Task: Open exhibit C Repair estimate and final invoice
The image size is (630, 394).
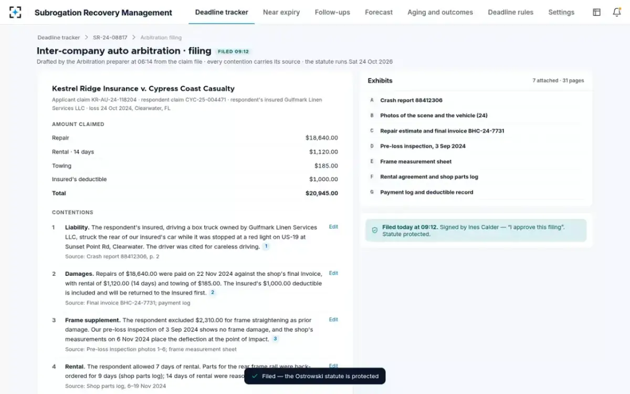Action: 476,131
